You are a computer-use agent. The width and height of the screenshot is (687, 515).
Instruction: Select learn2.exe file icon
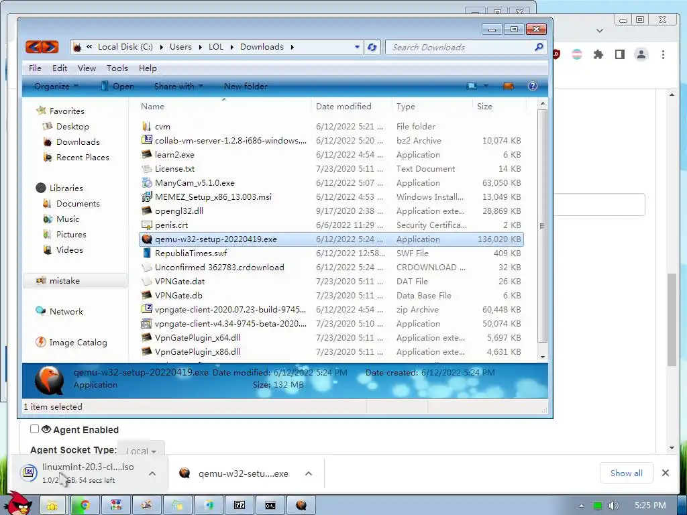coord(147,155)
